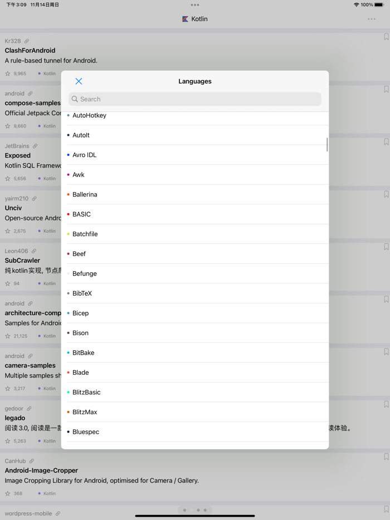This screenshot has width=390, height=520.
Task: Bookmark the Android-Image-Cropper repository
Action: pos(386,457)
